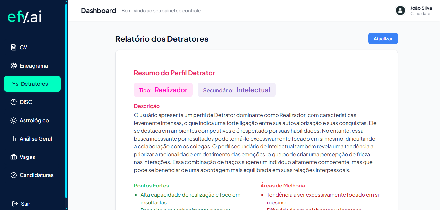This screenshot has height=210, width=440.
Task: Click the Secundário: Intelectual badge
Action: 236,89
